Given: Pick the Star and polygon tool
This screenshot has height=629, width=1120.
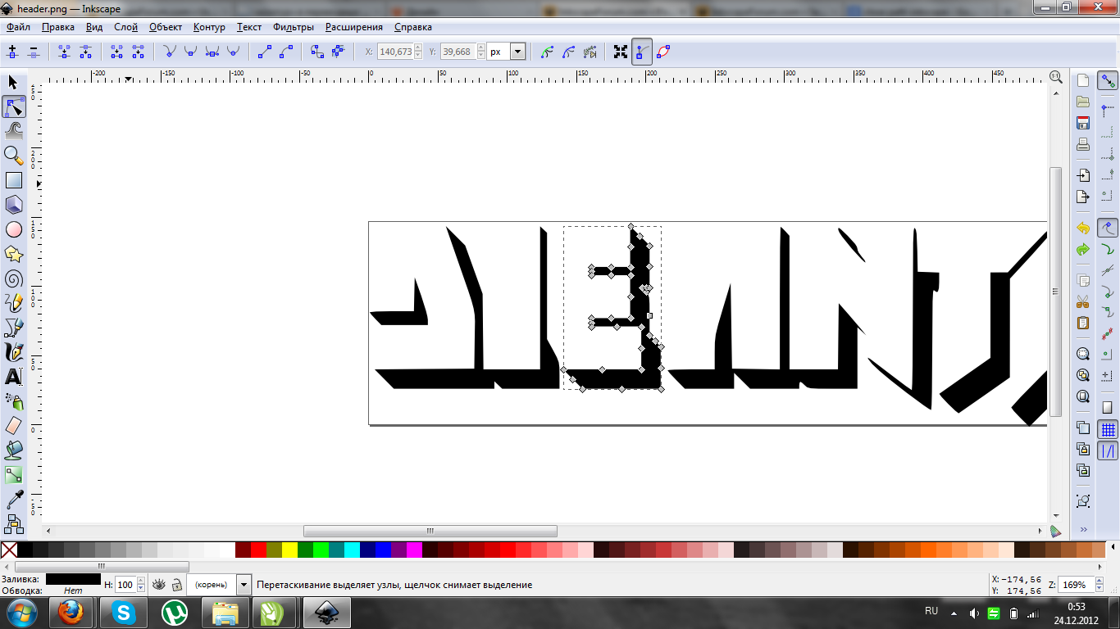Looking at the screenshot, I should (13, 254).
